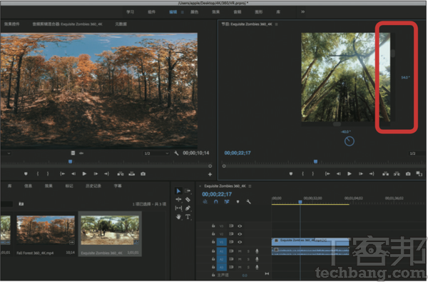Mute the A2 audio track
Image resolution: width=428 pixels, height=282 pixels.
point(240,259)
